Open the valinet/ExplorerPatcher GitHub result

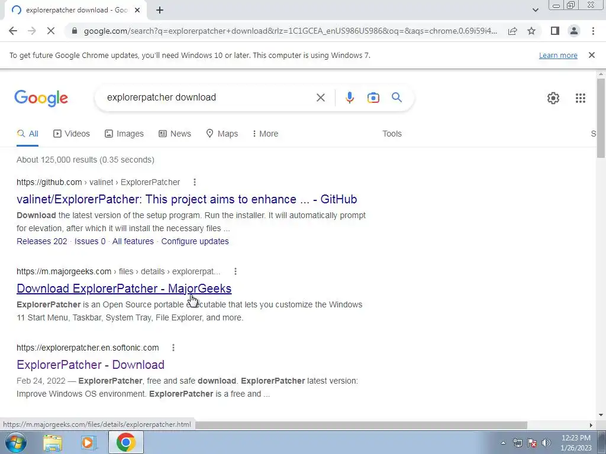click(x=186, y=199)
